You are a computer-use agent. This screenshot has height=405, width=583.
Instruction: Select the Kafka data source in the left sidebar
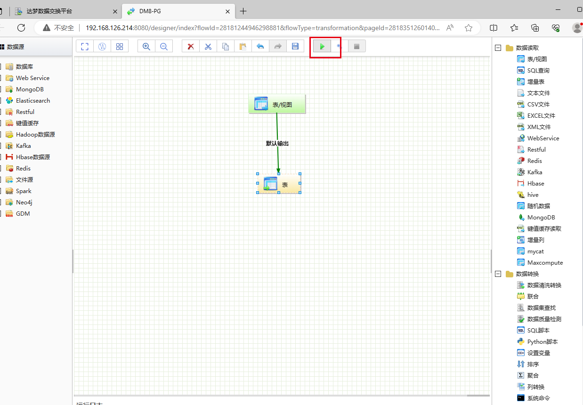(23, 146)
